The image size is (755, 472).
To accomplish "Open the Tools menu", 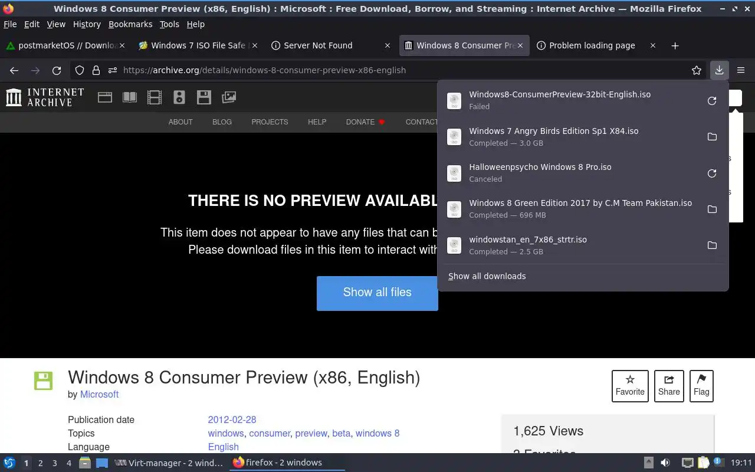I will [x=169, y=24].
